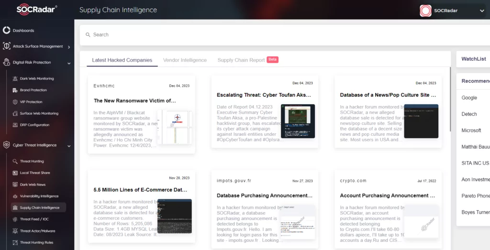Click News/Pop Culture card thumbnail
The height and width of the screenshot is (250, 490).
[421, 121]
